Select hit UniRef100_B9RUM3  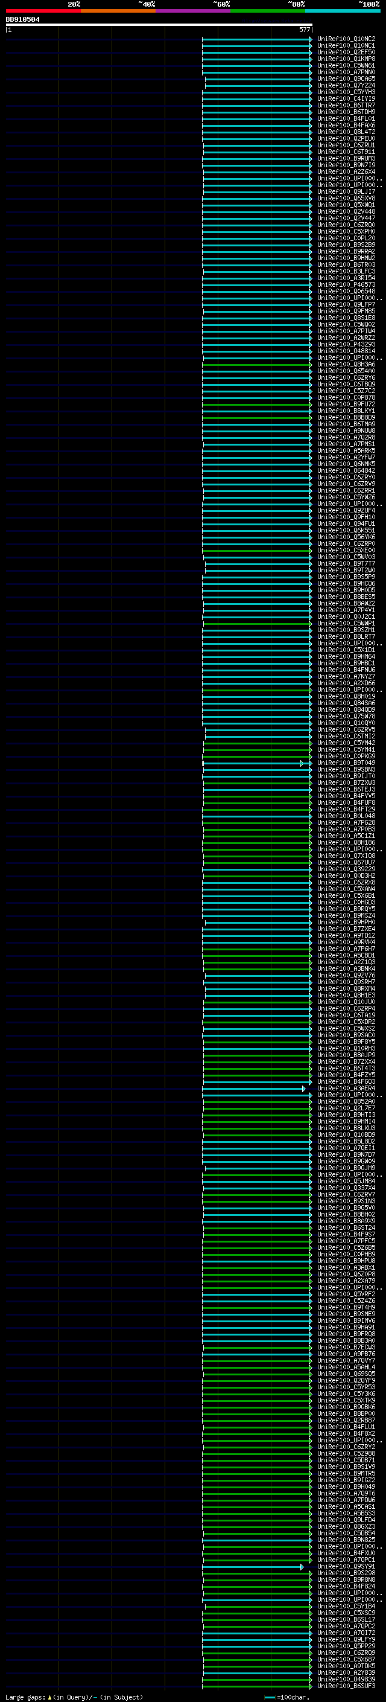point(346,159)
